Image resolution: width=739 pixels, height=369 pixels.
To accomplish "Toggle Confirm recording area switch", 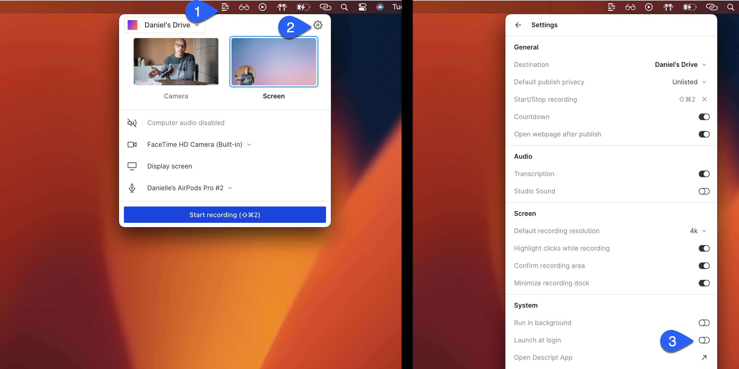I will [x=704, y=266].
